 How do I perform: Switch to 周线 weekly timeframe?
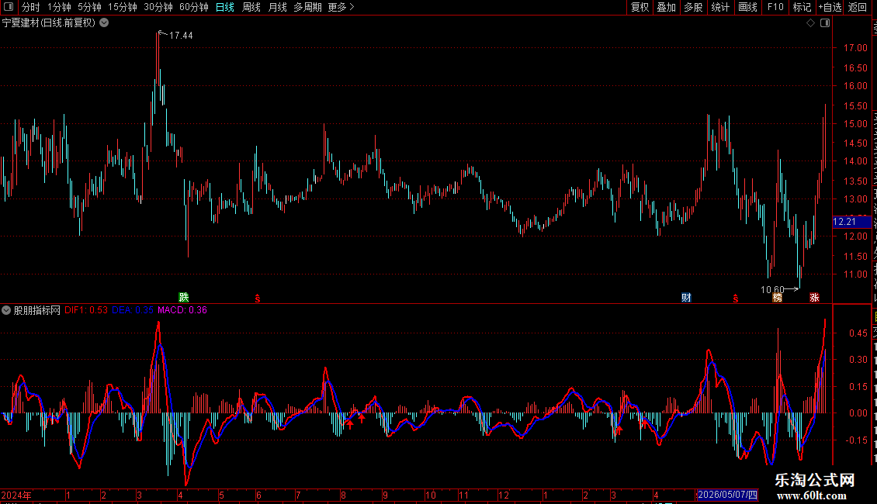(251, 7)
